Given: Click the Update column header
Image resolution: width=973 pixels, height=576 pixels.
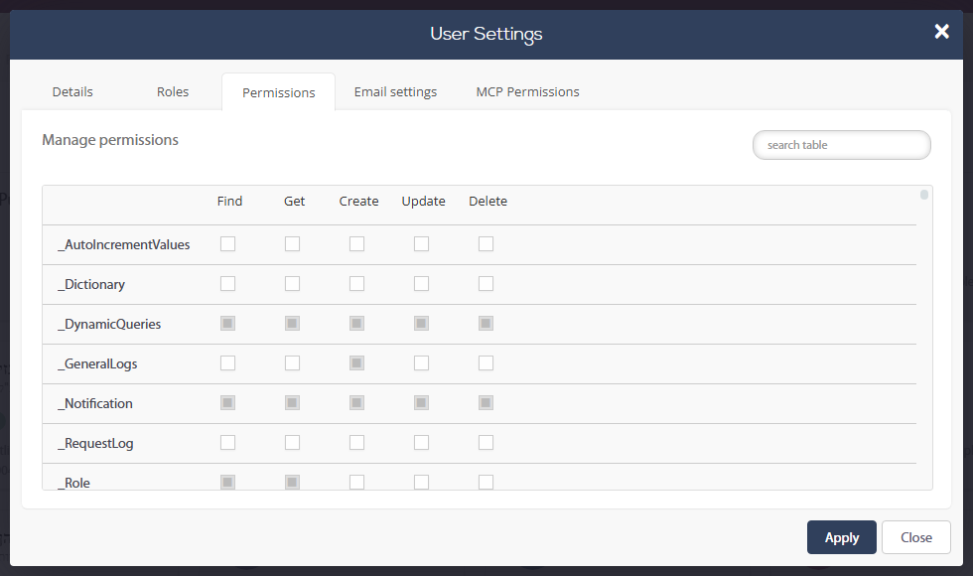Looking at the screenshot, I should tap(423, 201).
